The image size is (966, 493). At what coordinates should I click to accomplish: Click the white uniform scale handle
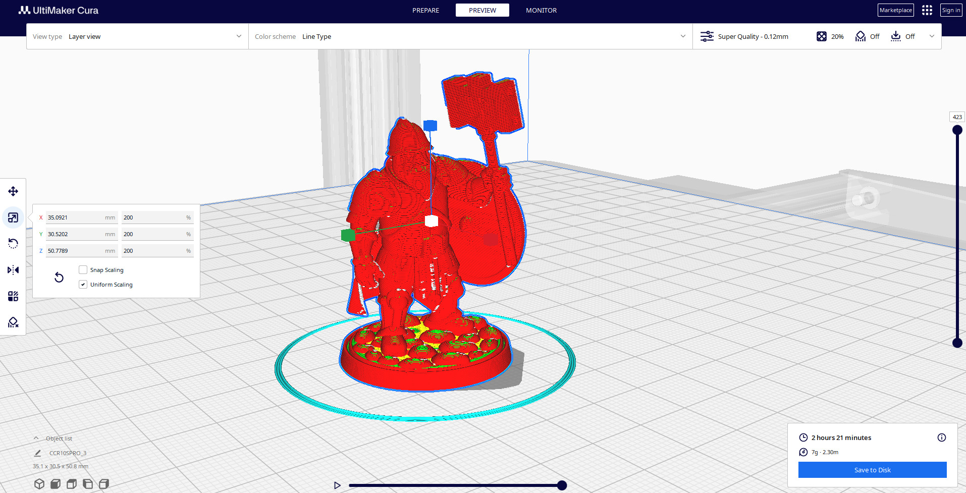pos(432,221)
